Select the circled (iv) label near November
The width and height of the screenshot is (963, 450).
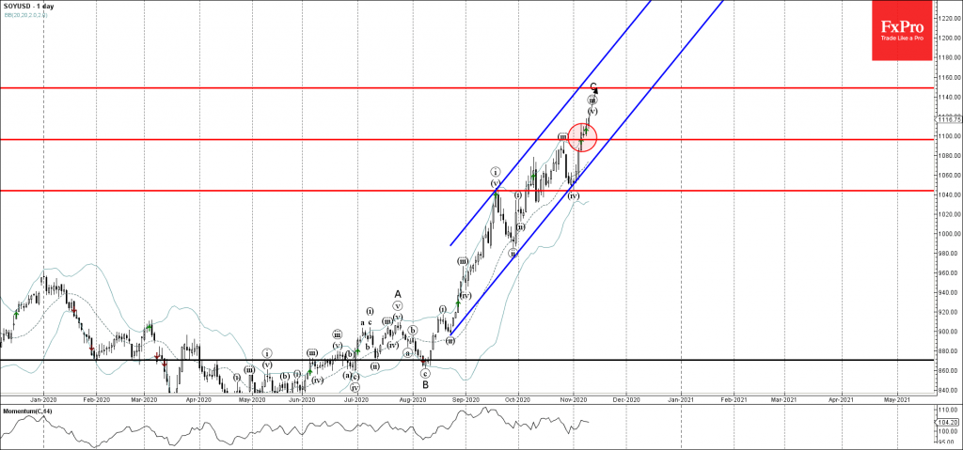click(573, 195)
